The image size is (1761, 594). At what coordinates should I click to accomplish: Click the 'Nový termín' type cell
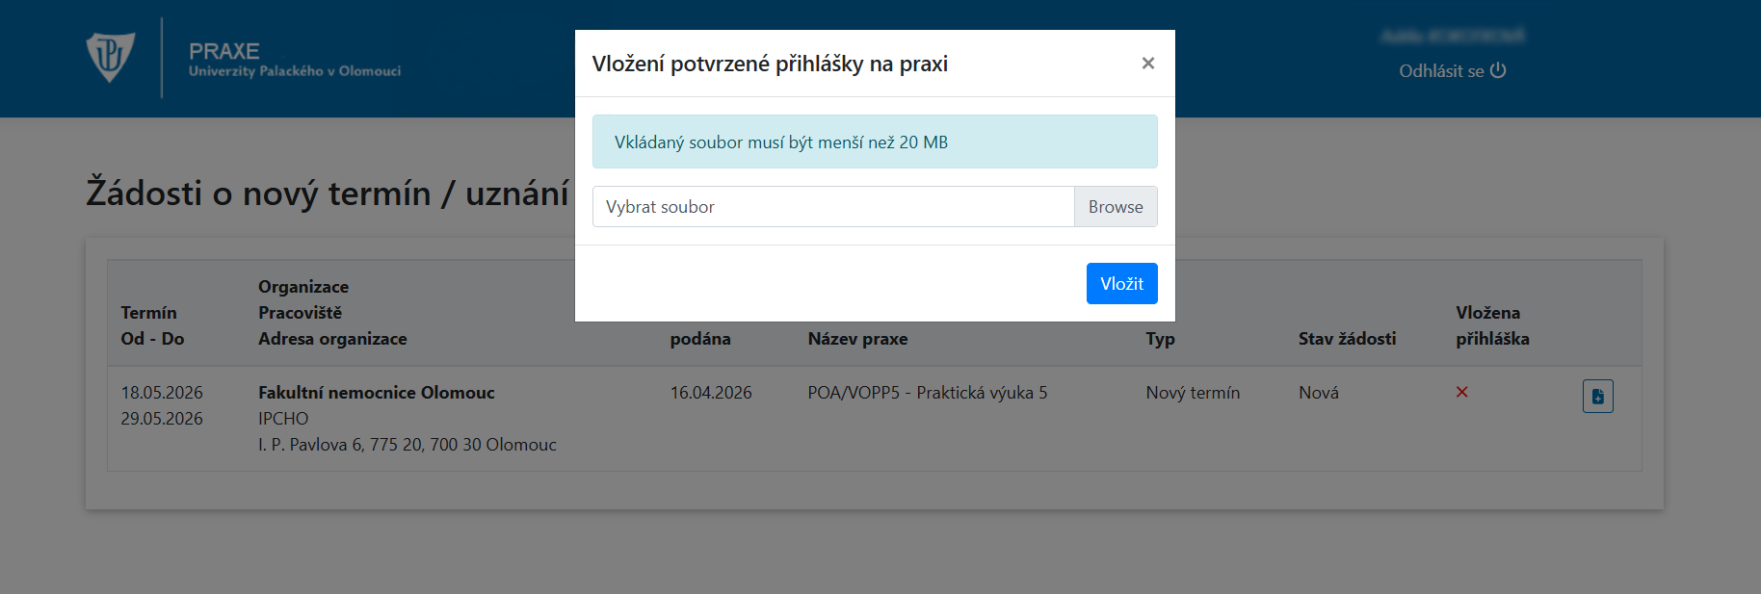pyautogui.click(x=1192, y=393)
